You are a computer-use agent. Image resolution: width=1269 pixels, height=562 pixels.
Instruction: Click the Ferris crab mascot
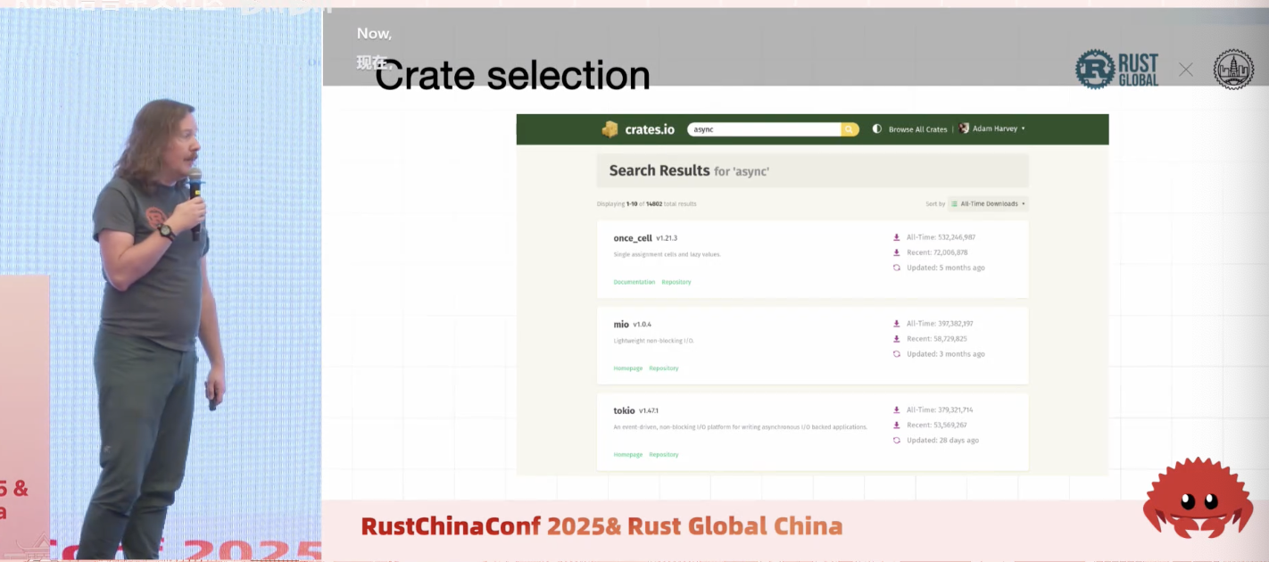pyautogui.click(x=1198, y=499)
